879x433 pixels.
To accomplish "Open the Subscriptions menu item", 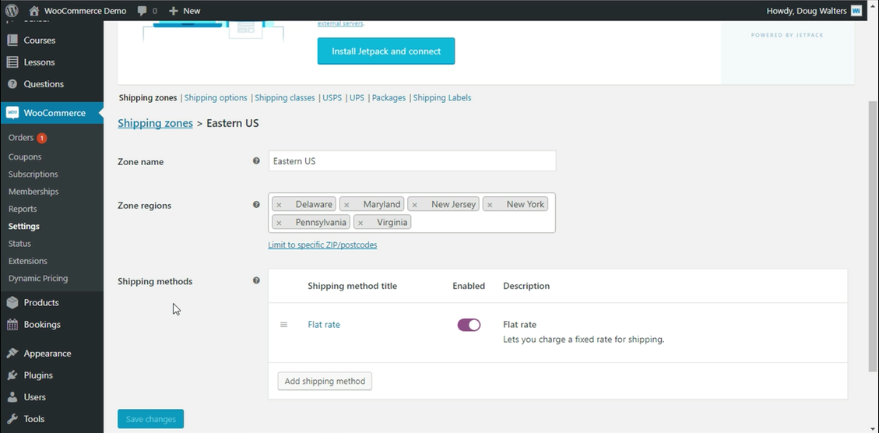I will click(33, 174).
